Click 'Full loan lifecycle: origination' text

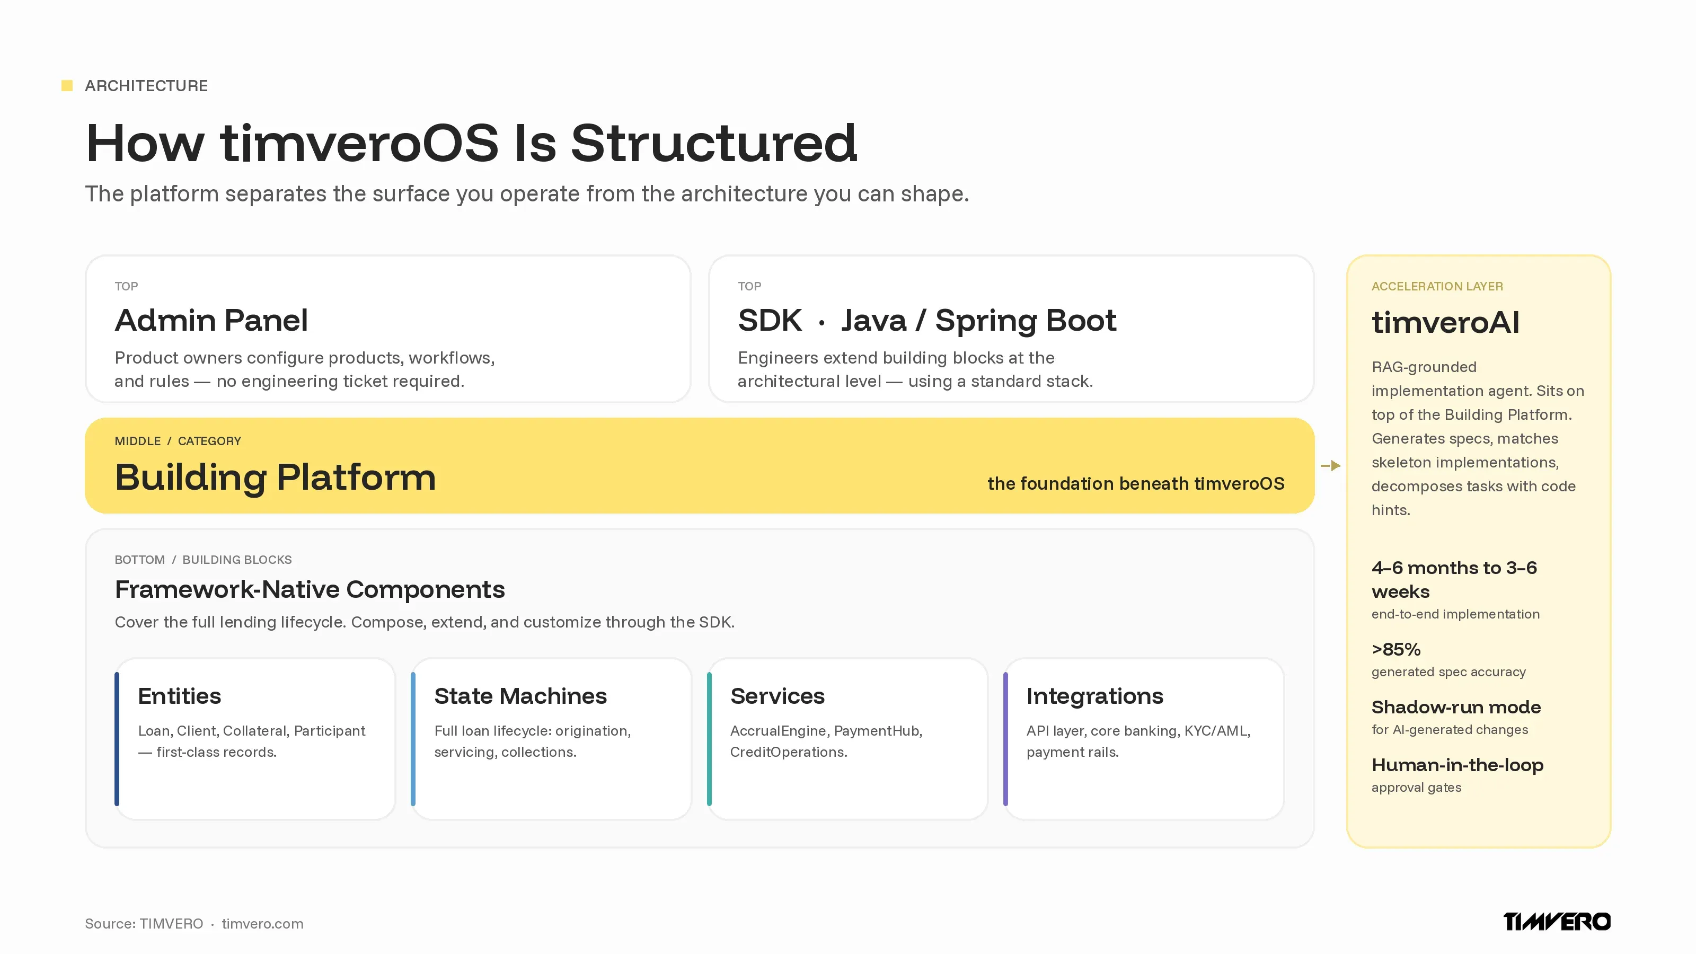coord(533,741)
